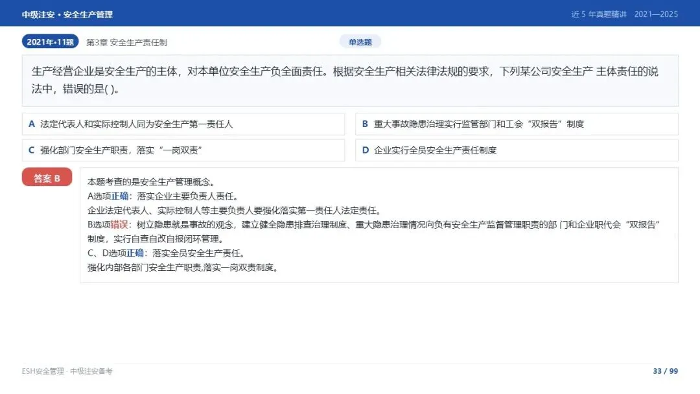Click the header text 近5年真题精讲 2021—2025
Image resolution: width=700 pixels, height=394 pixels.
click(625, 14)
